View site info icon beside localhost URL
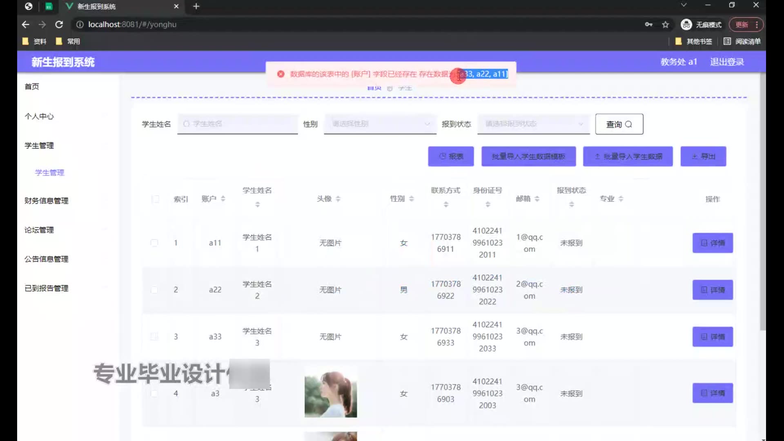The width and height of the screenshot is (784, 441). pyautogui.click(x=80, y=24)
